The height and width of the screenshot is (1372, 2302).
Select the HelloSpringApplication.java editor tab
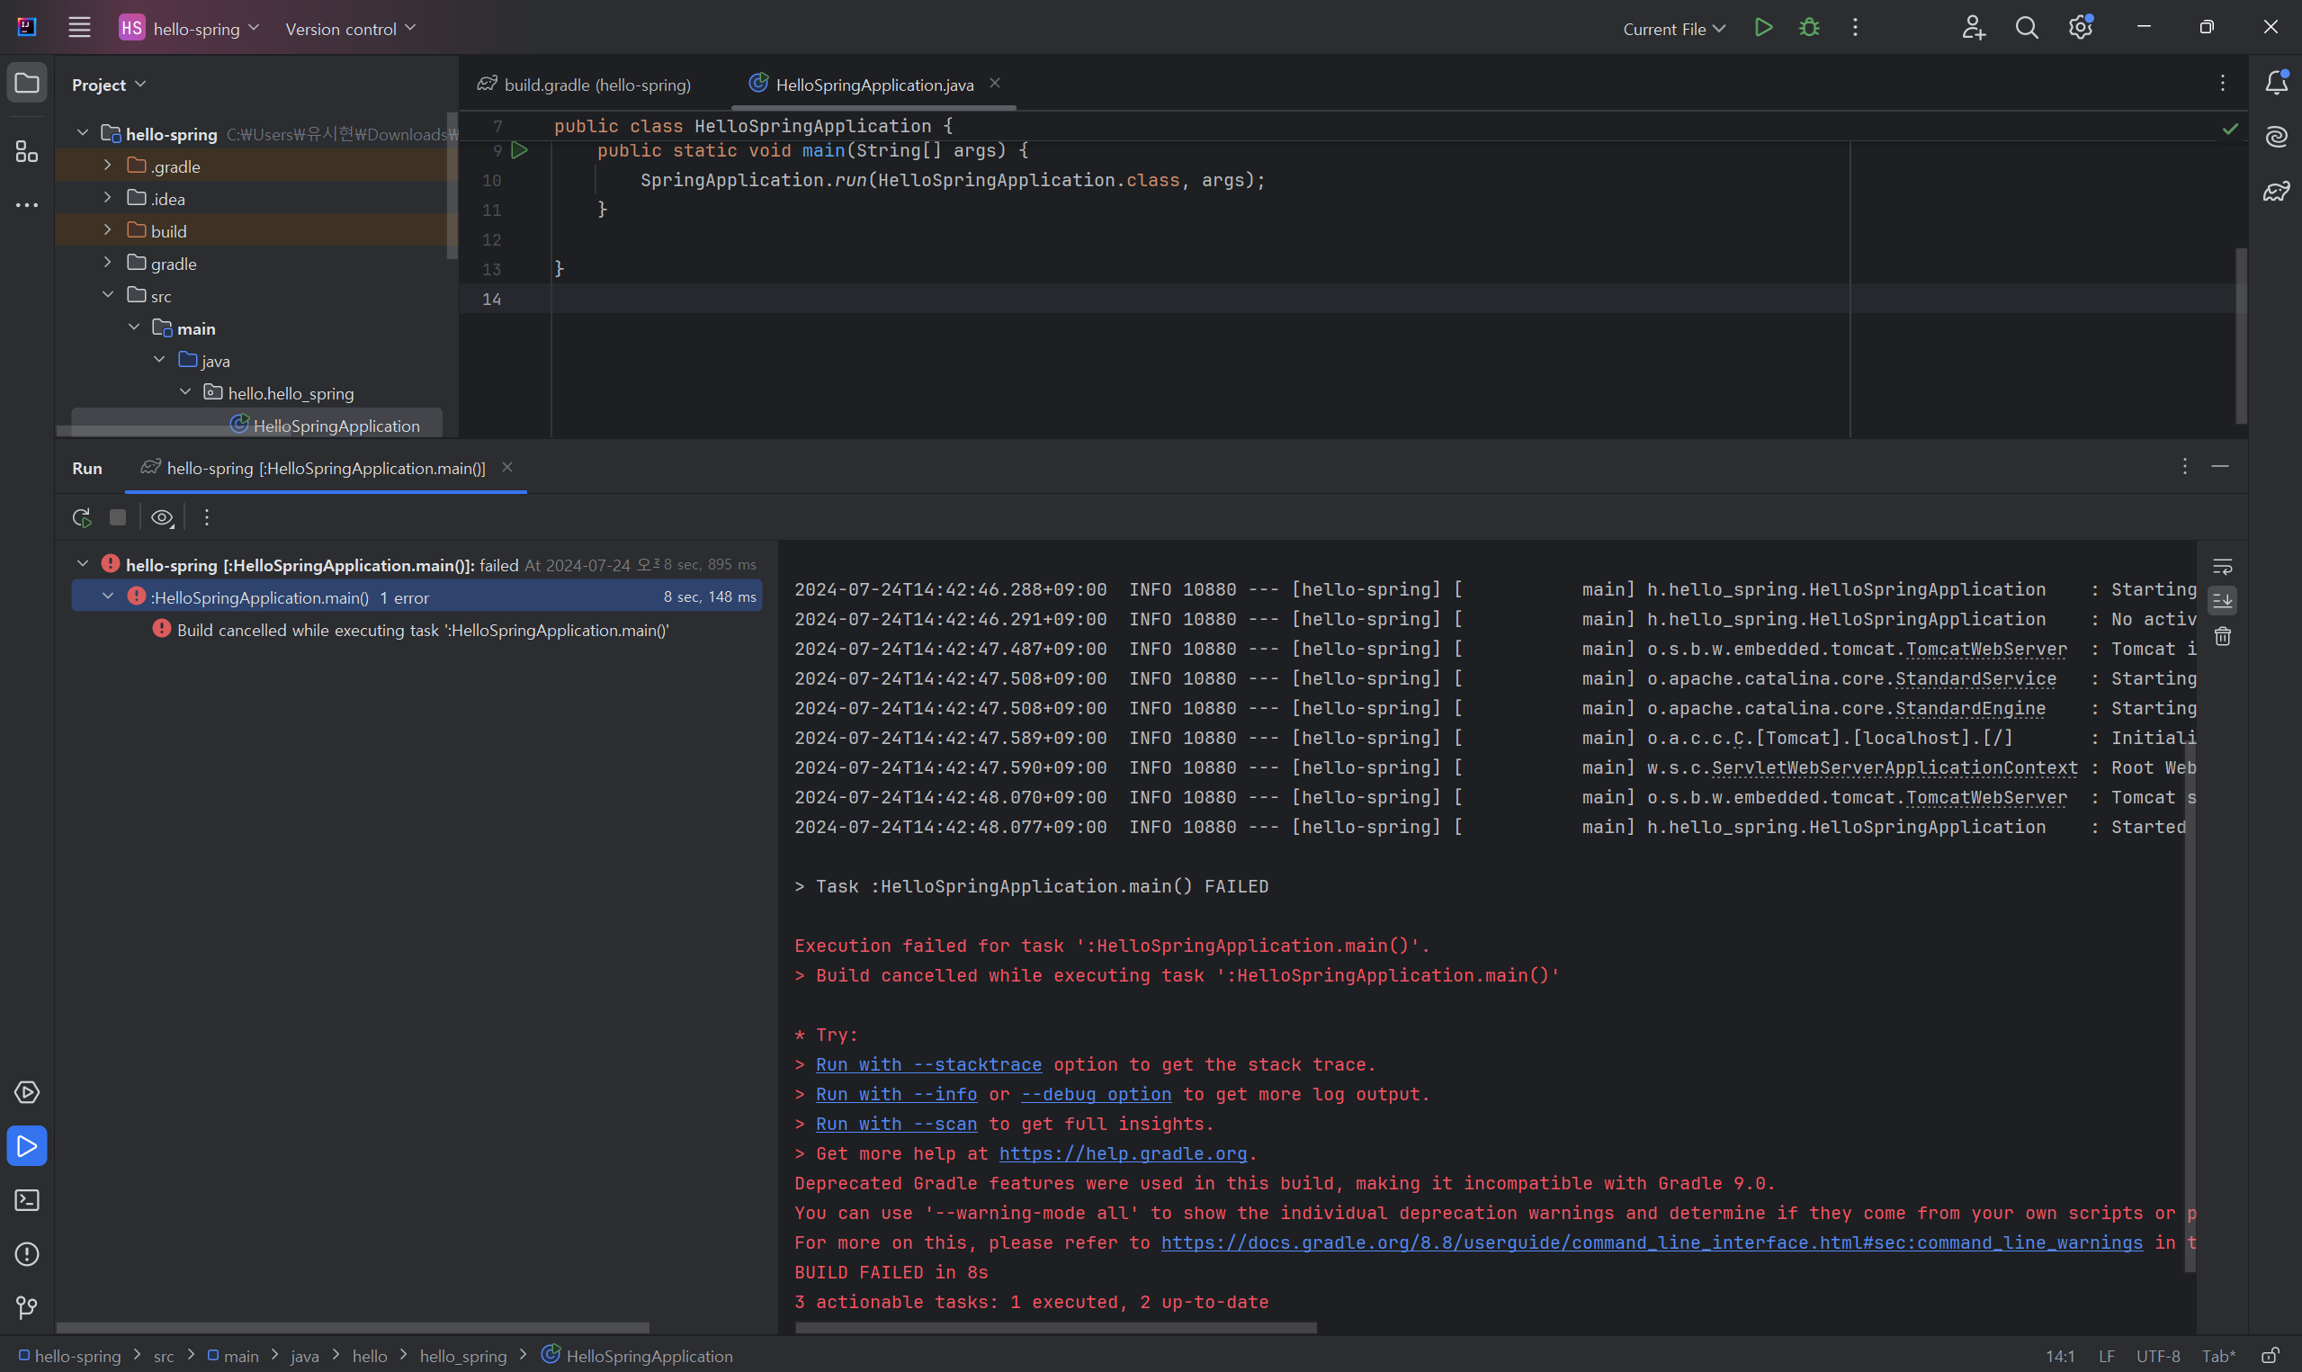click(x=874, y=85)
